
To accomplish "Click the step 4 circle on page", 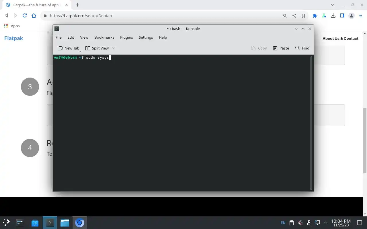I will [x=30, y=148].
